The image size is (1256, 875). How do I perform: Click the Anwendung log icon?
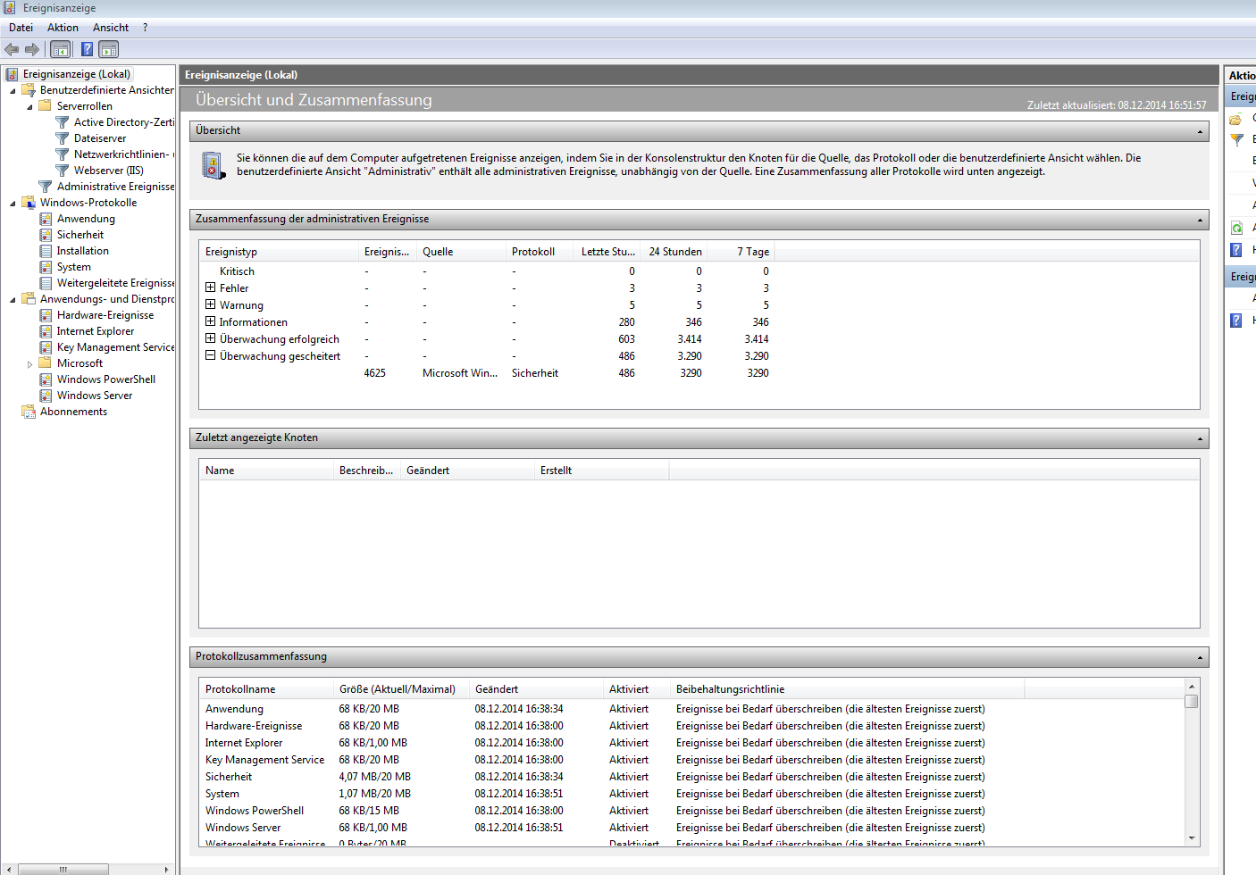[x=46, y=219]
